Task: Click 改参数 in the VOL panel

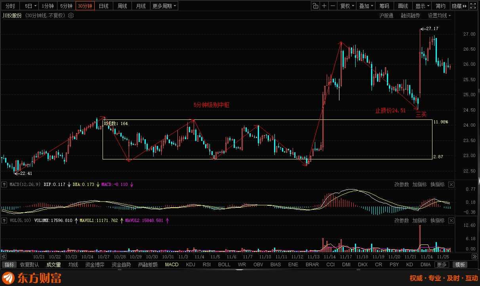Action: pyautogui.click(x=402, y=220)
